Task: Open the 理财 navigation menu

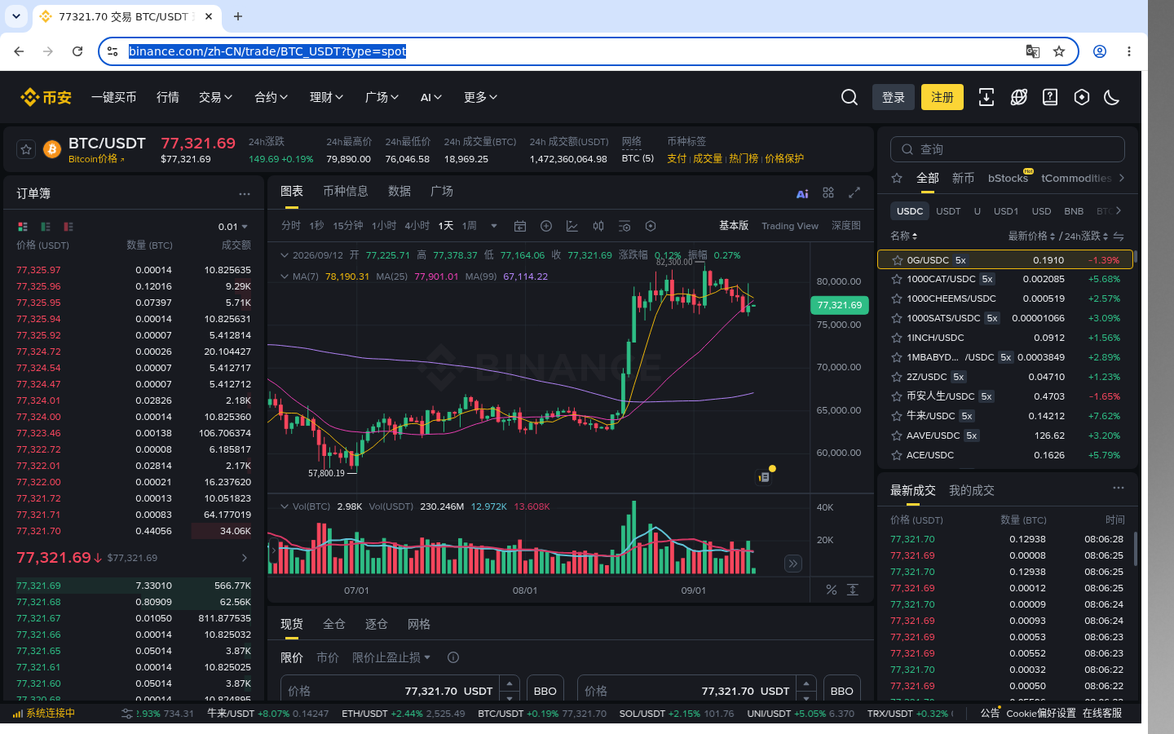Action: click(x=326, y=97)
